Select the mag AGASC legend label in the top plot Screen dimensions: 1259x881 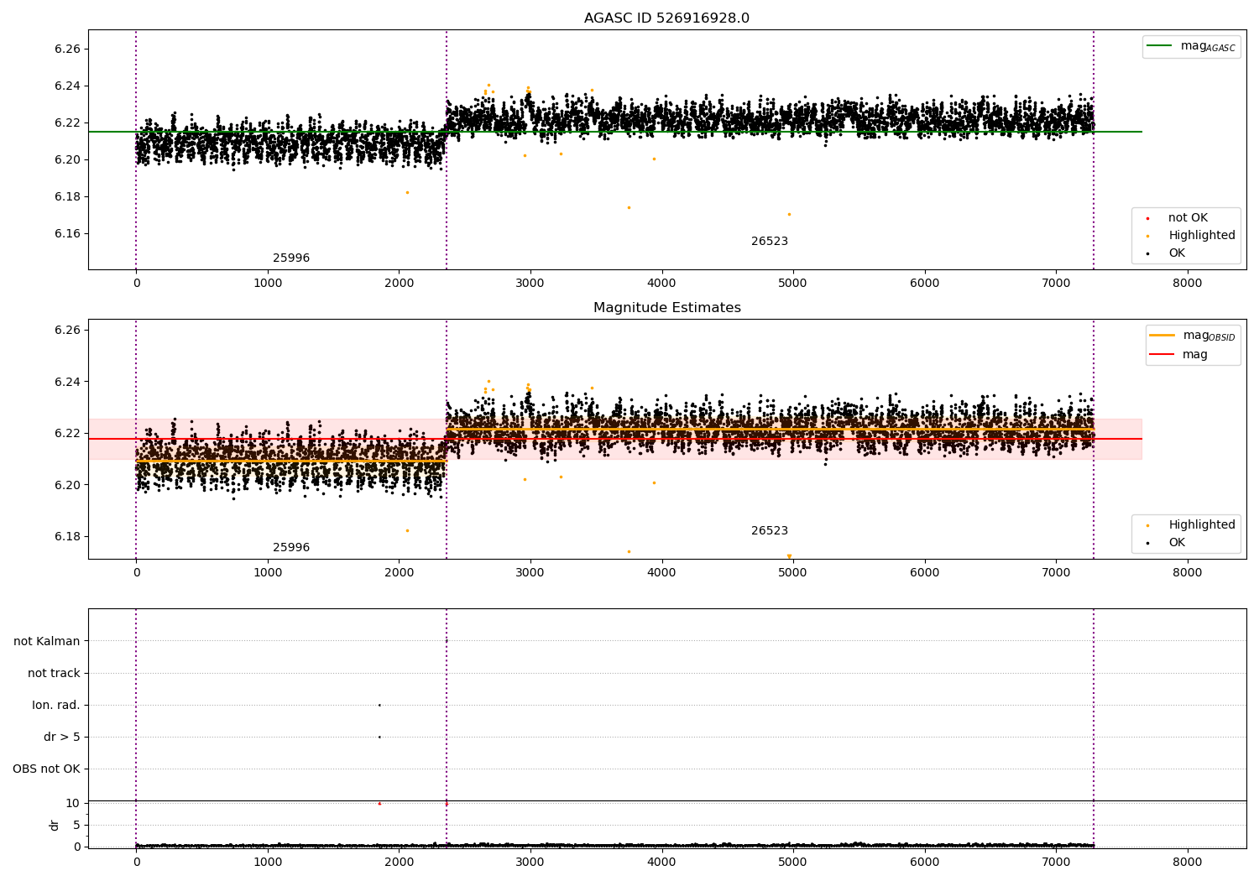click(x=1208, y=46)
